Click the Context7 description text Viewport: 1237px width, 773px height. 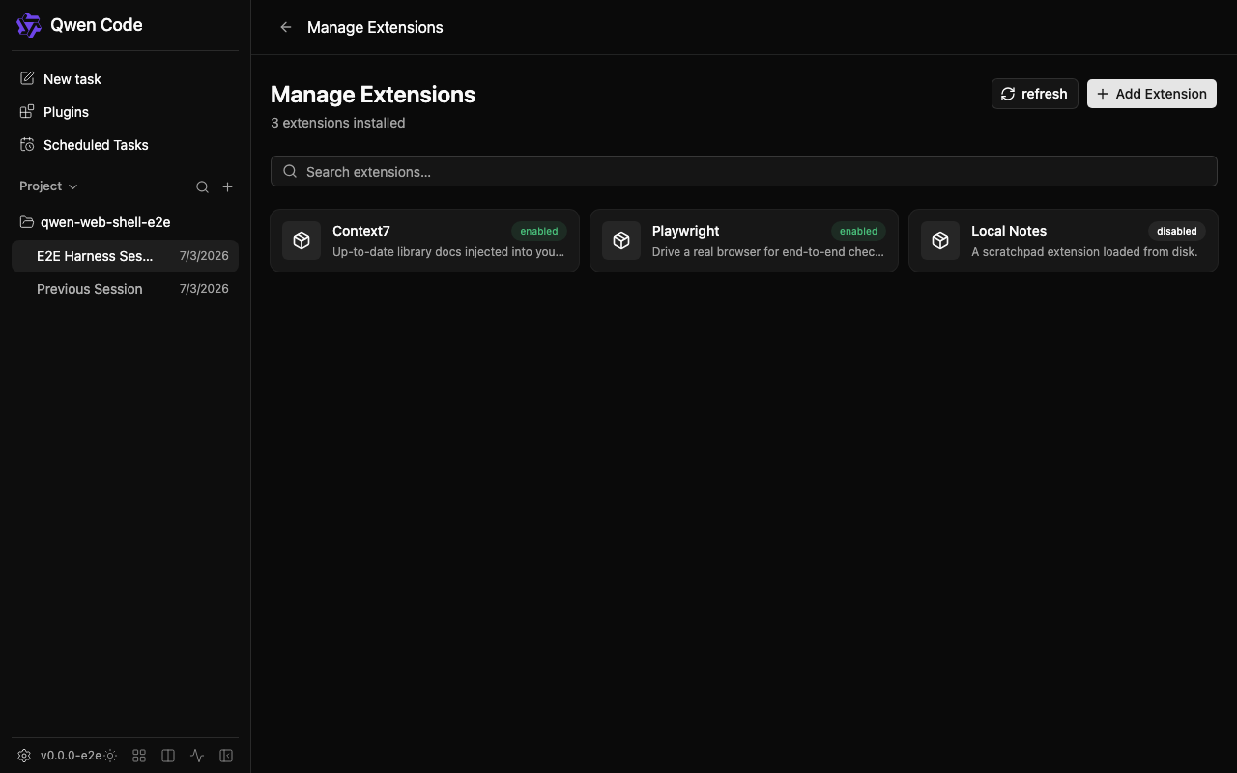(448, 252)
